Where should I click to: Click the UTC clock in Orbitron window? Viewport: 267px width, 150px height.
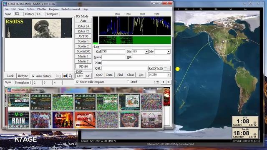click(x=245, y=121)
